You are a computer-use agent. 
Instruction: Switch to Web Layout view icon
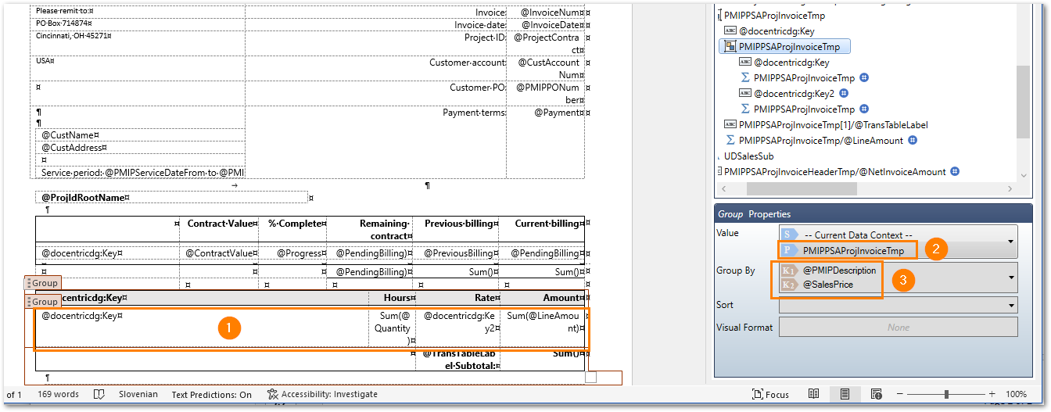pos(876,394)
